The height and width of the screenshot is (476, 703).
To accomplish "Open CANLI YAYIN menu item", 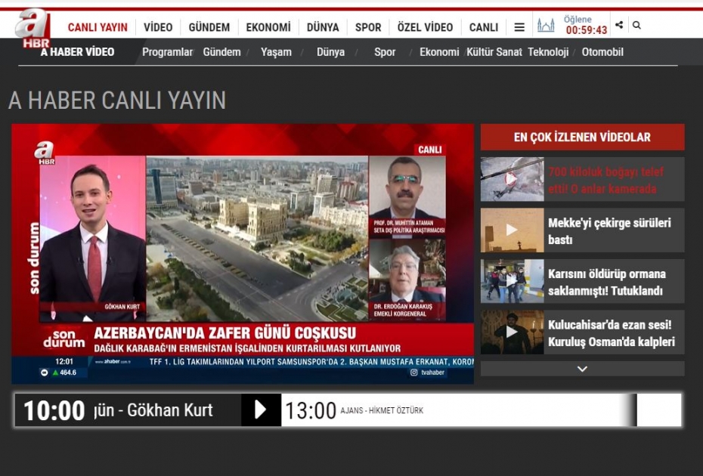I will click(98, 27).
